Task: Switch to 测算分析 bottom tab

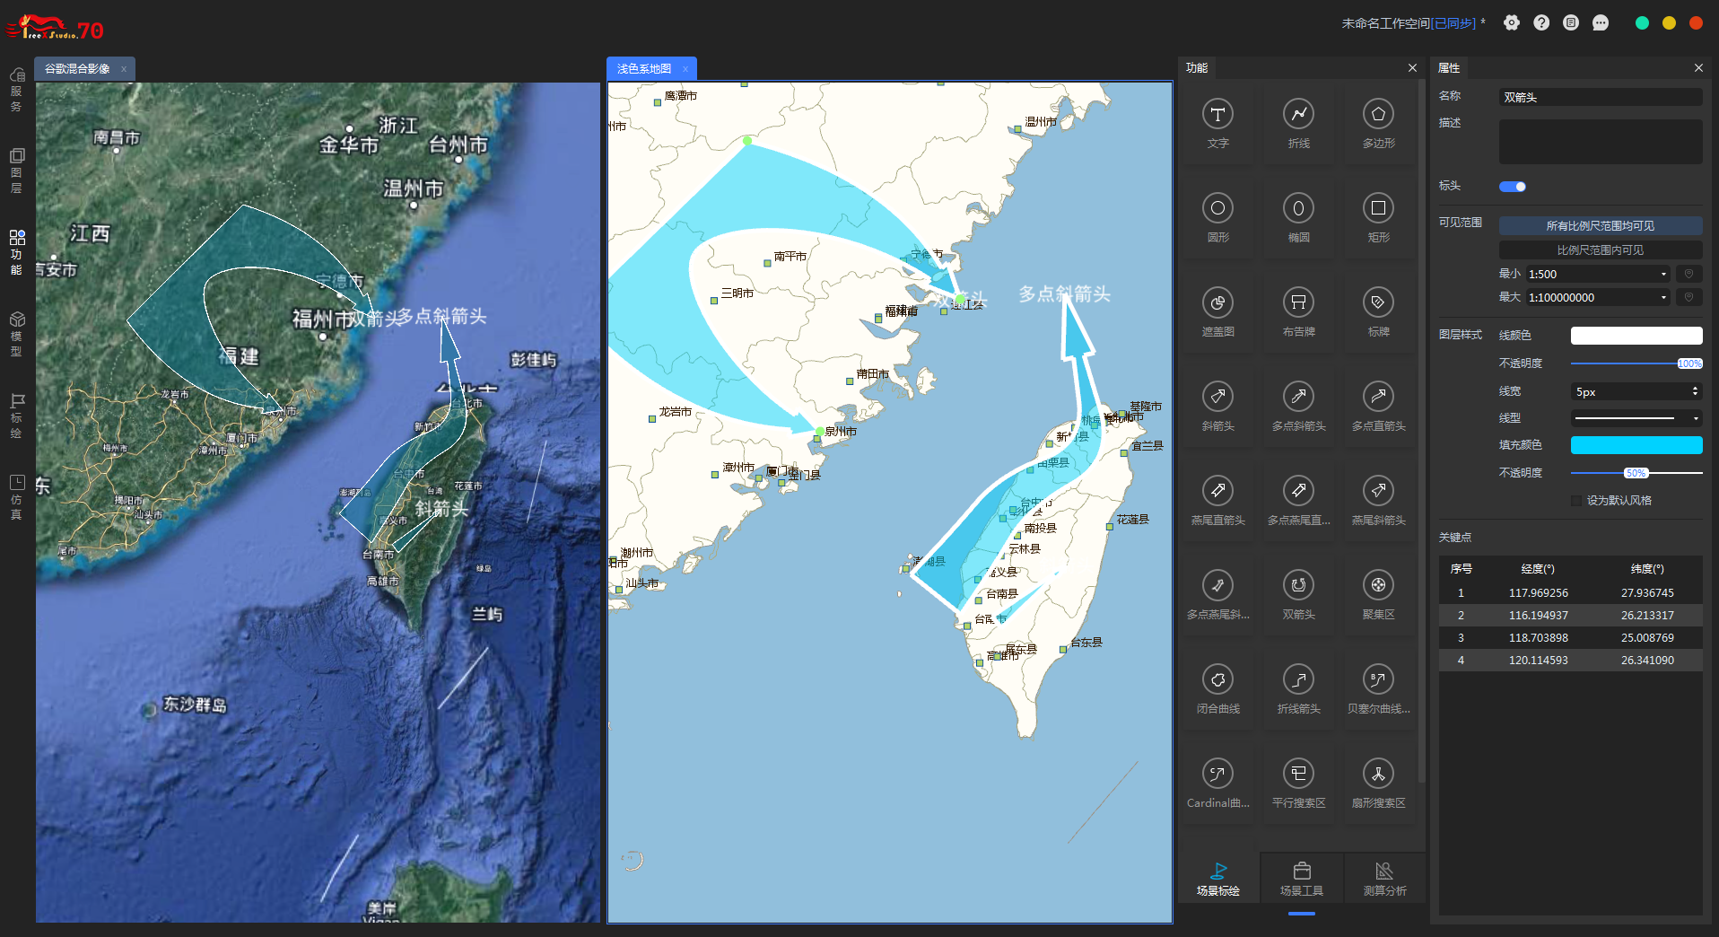Action: click(x=1384, y=880)
